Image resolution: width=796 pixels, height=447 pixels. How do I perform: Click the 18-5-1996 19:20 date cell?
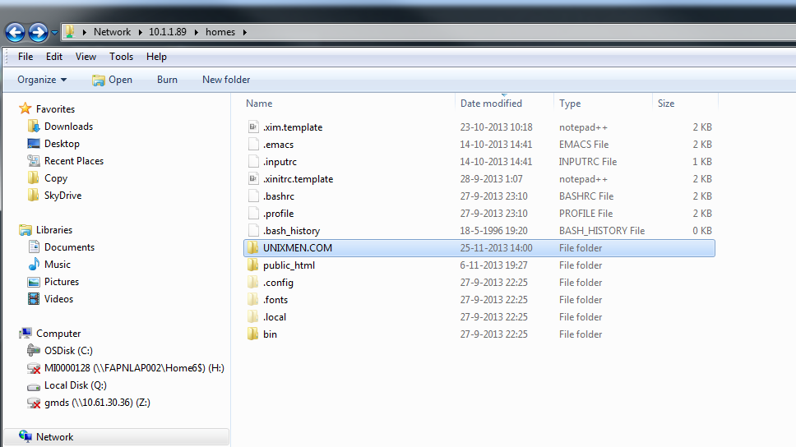pos(493,231)
